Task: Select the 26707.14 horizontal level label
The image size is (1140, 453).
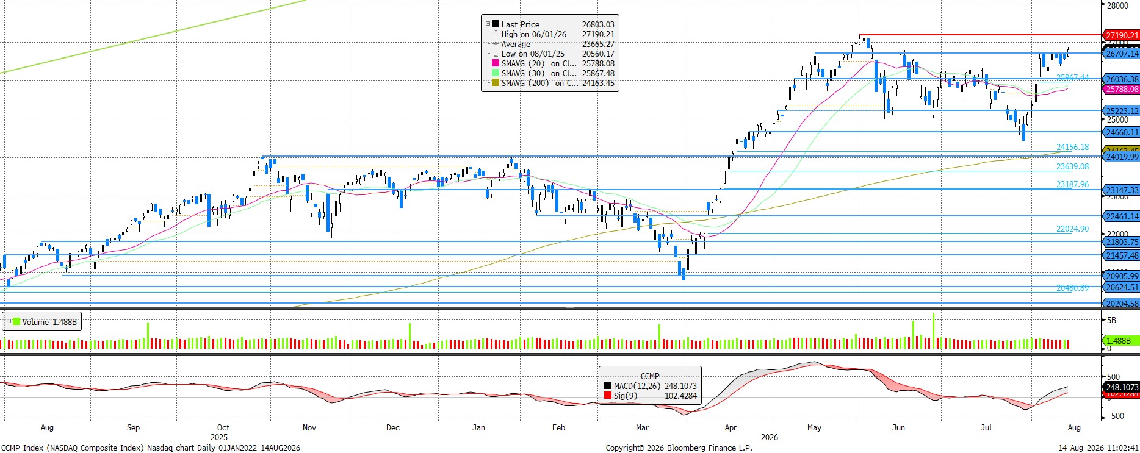Action: 1122,54
